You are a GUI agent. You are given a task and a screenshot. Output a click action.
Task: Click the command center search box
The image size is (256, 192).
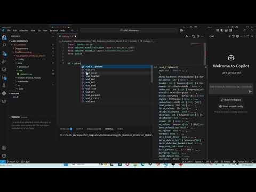pyautogui.click(x=130, y=30)
